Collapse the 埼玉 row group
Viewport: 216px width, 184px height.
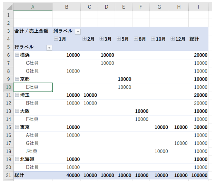tap(17, 95)
